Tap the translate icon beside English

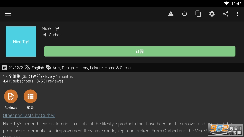(27, 68)
